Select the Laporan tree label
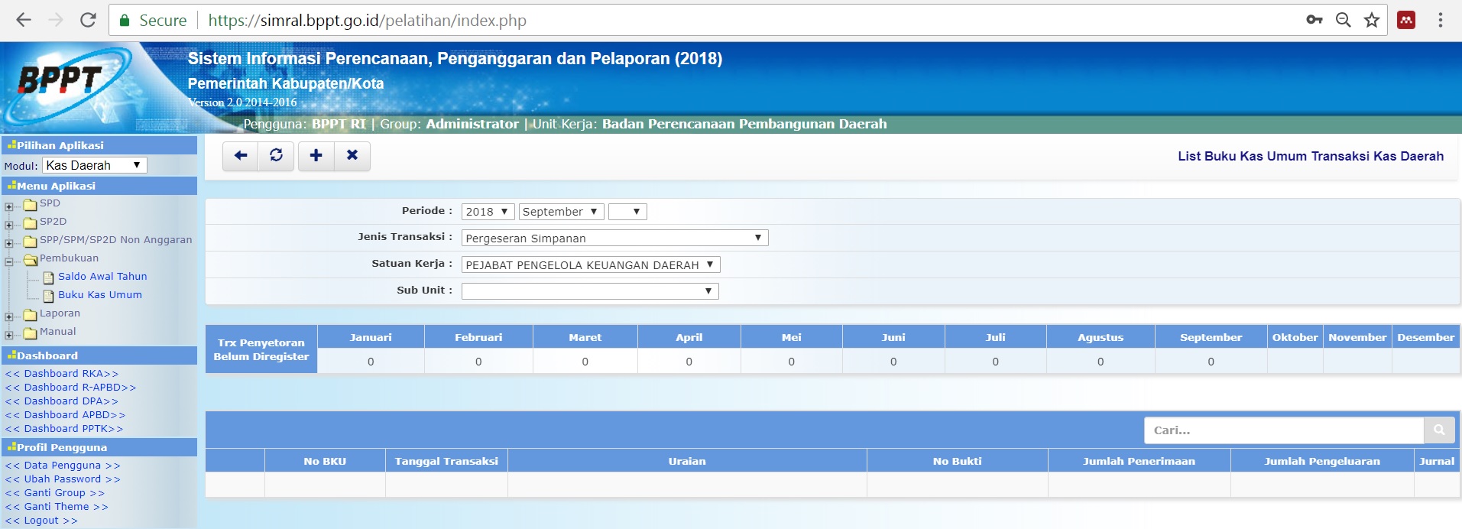The width and height of the screenshot is (1462, 529). tap(60, 313)
